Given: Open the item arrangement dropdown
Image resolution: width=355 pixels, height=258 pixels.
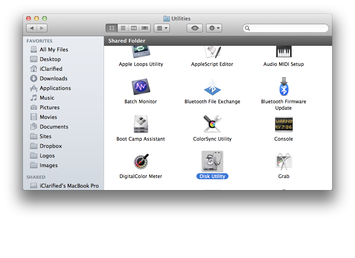Looking at the screenshot, I should [x=162, y=28].
